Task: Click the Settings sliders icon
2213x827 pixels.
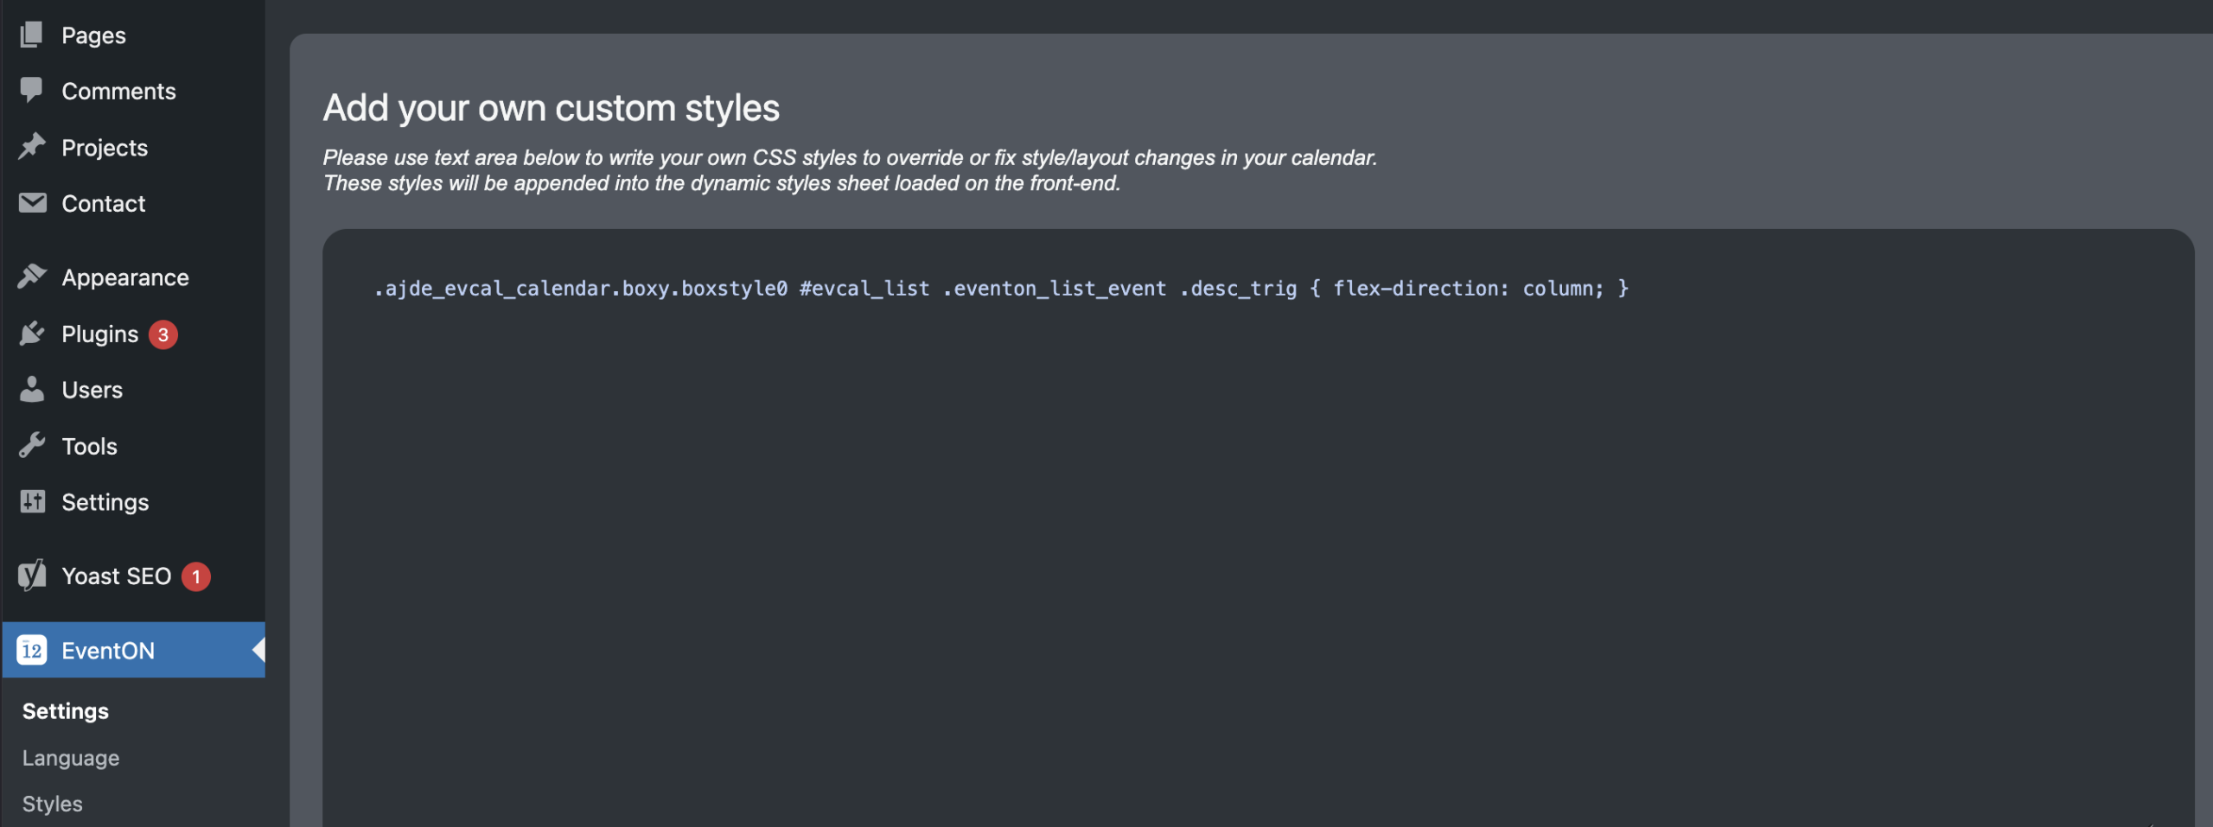Action: pos(32,502)
